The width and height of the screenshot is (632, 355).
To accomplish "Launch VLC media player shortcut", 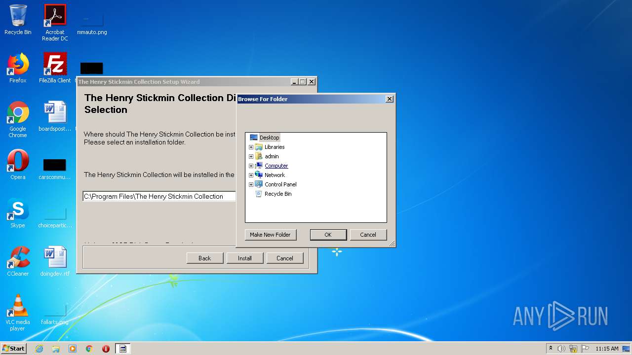I will [18, 313].
